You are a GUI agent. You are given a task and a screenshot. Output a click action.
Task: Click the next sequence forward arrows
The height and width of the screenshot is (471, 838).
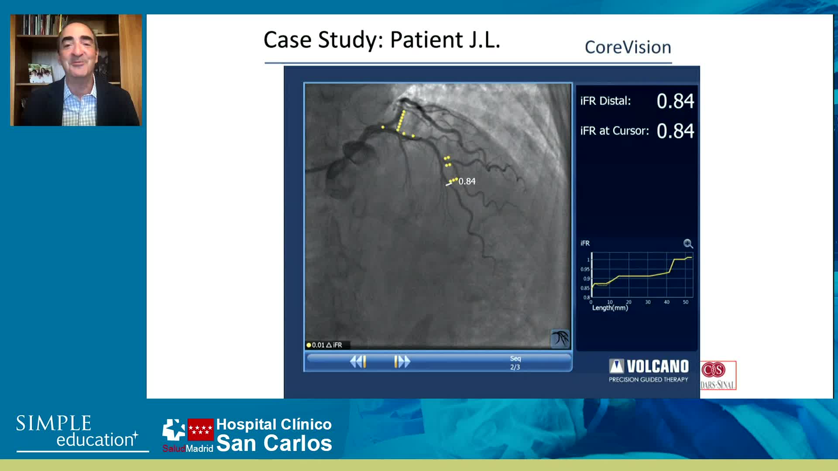pos(402,362)
